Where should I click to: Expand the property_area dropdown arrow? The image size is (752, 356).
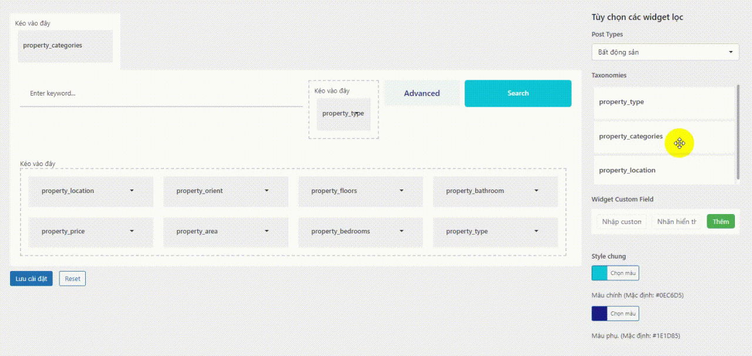coord(267,231)
